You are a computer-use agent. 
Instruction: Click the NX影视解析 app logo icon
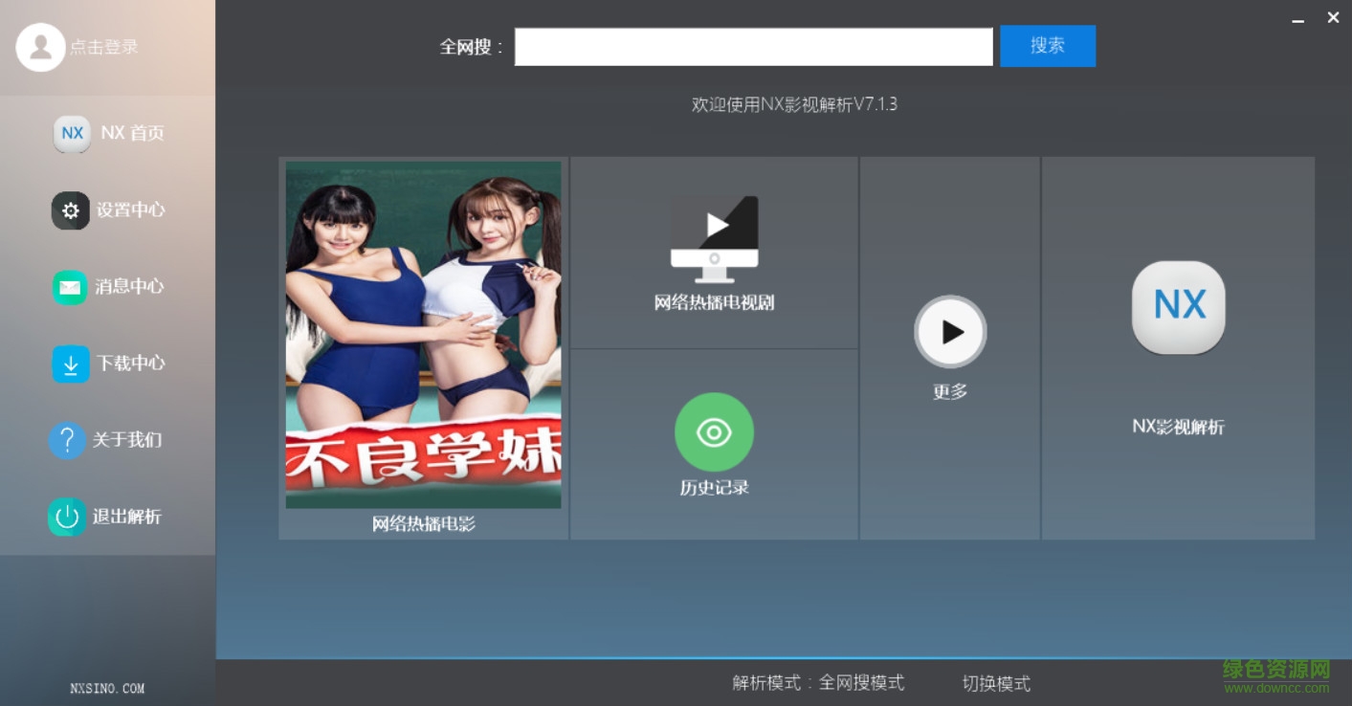[x=1178, y=307]
